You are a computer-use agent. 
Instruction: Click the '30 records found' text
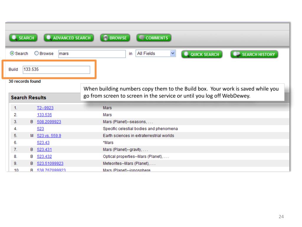point(25,82)
